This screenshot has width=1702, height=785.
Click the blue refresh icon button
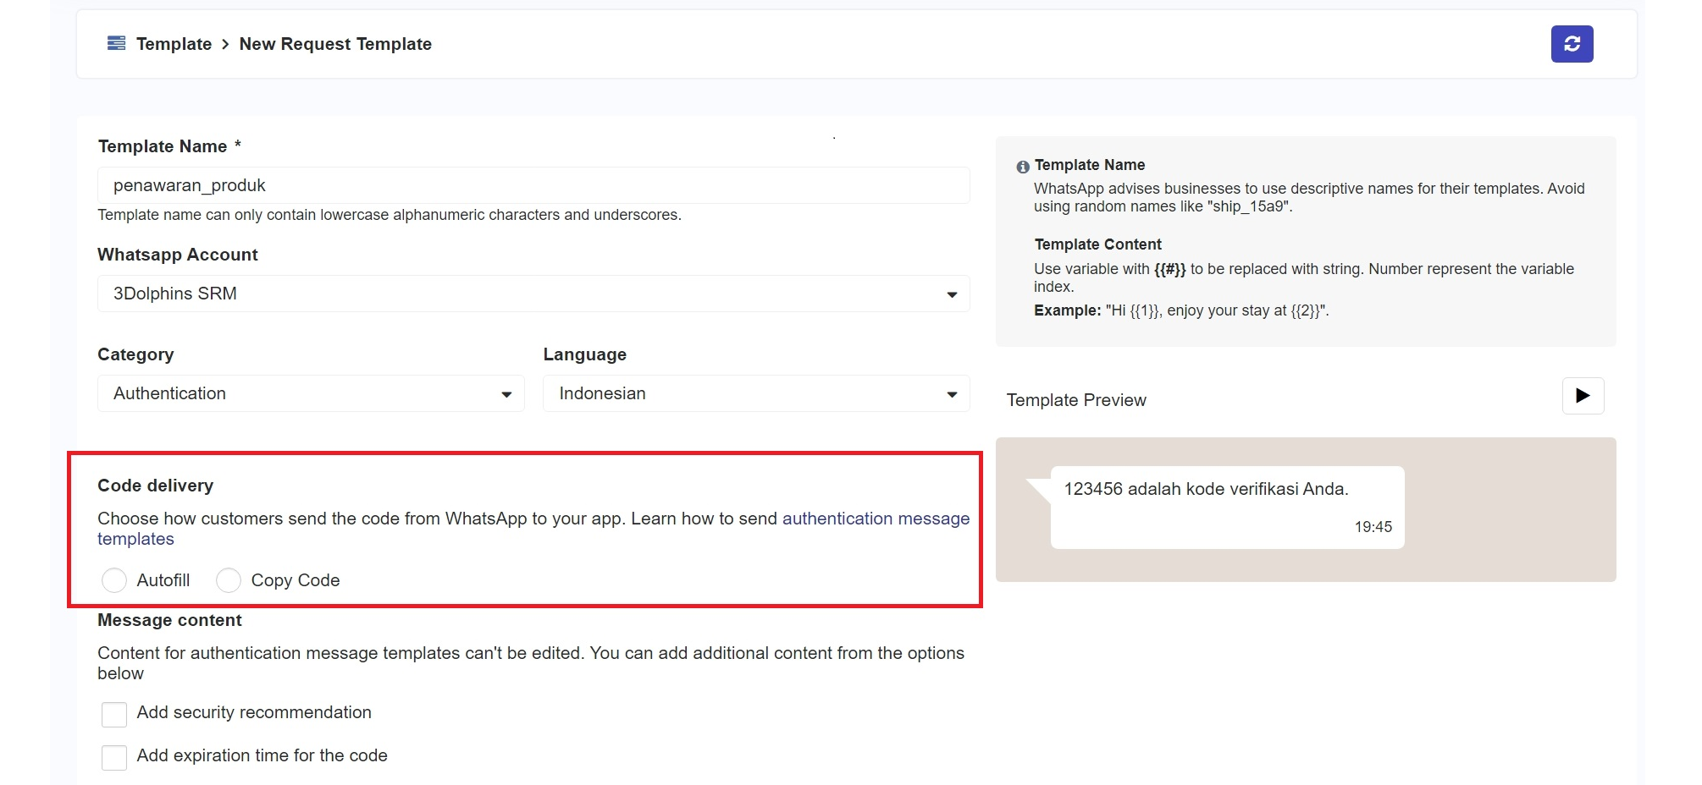tap(1571, 44)
